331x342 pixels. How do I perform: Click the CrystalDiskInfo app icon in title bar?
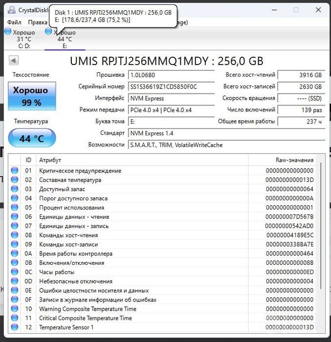[11, 10]
